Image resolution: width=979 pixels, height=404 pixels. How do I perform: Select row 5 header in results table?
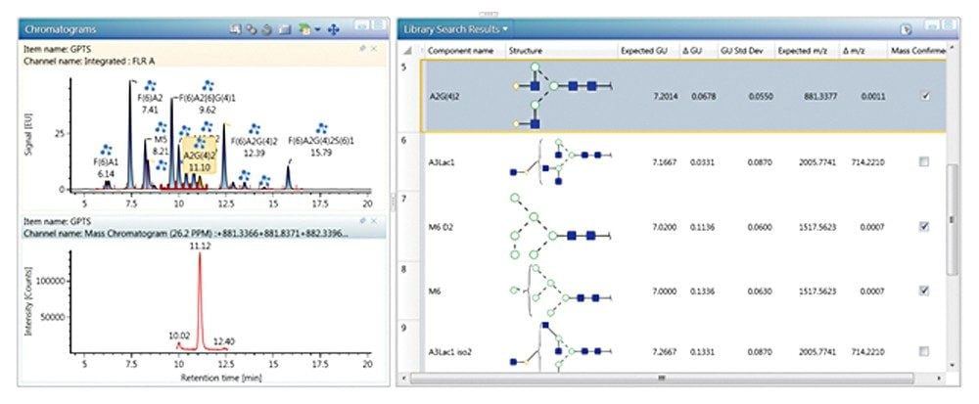click(x=409, y=96)
